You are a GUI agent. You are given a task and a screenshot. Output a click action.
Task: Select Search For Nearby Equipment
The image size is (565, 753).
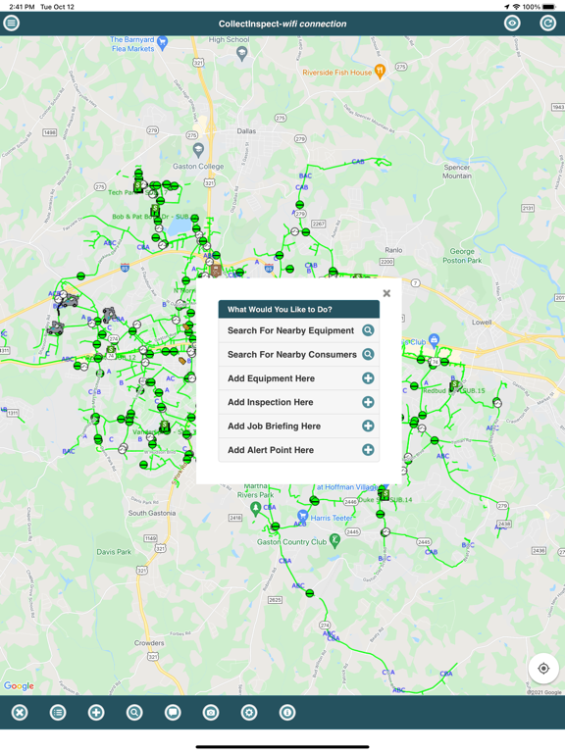[299, 330]
